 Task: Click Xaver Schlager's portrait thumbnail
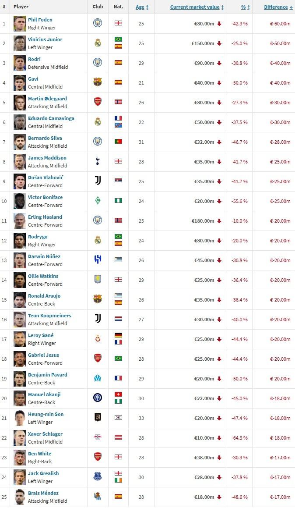pos(19,438)
